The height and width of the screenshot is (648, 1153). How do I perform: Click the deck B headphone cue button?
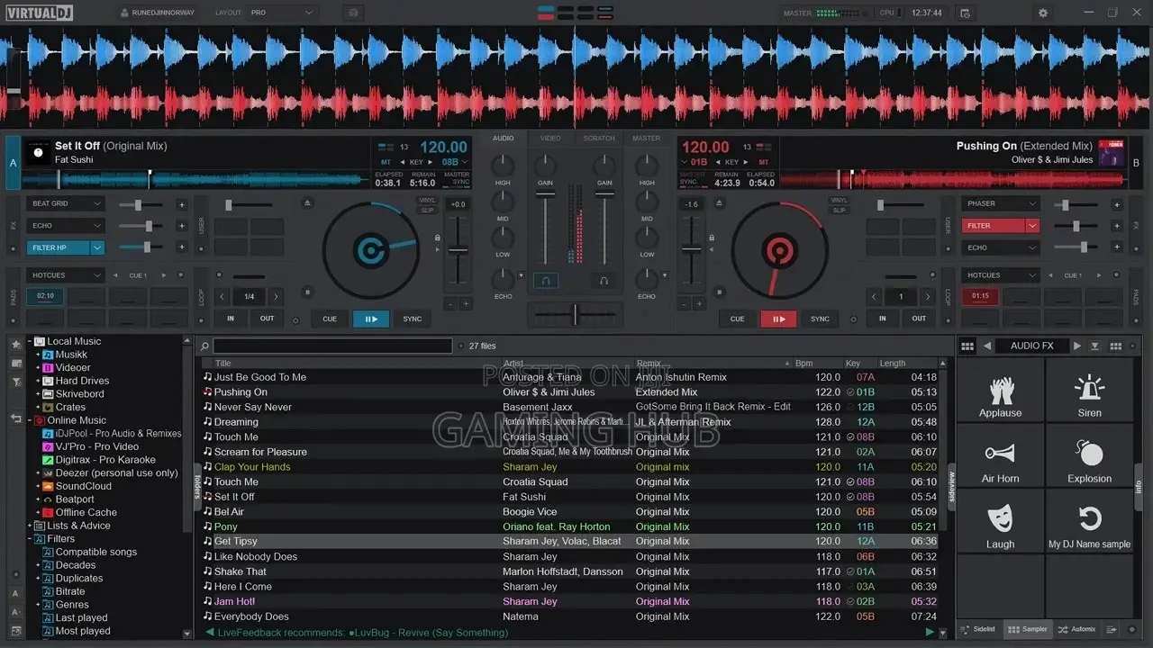(x=604, y=281)
